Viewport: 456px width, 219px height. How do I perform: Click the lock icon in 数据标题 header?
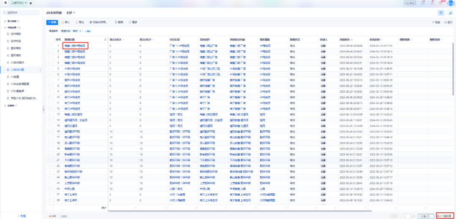(x=105, y=40)
